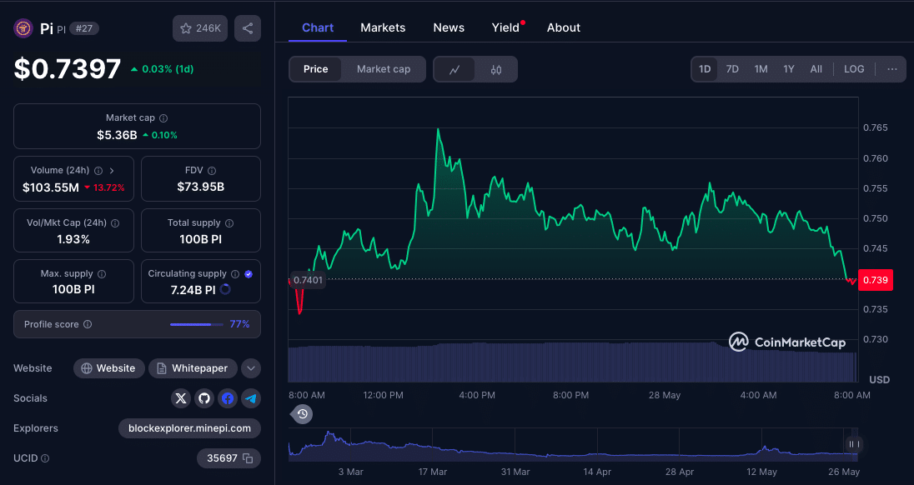
Task: Open Market cap info tooltip icon
Action: 163,118
